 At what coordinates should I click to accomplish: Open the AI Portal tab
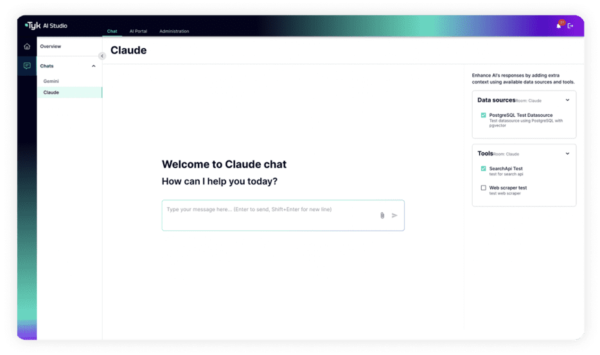[x=138, y=31]
